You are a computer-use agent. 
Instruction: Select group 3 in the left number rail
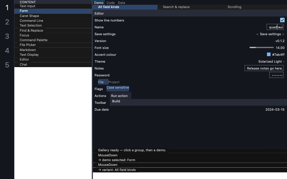coord(7,36)
